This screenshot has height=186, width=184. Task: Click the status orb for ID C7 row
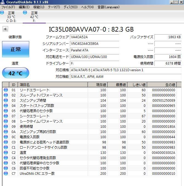pyautogui.click(x=6, y=173)
